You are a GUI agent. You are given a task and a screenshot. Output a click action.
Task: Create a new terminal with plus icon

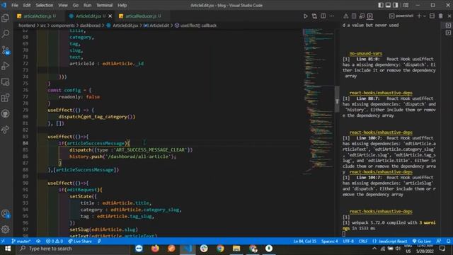coord(419,16)
